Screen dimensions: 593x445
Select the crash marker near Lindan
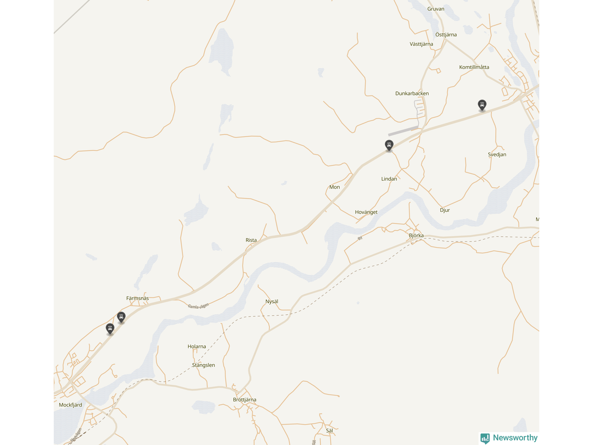(x=389, y=146)
